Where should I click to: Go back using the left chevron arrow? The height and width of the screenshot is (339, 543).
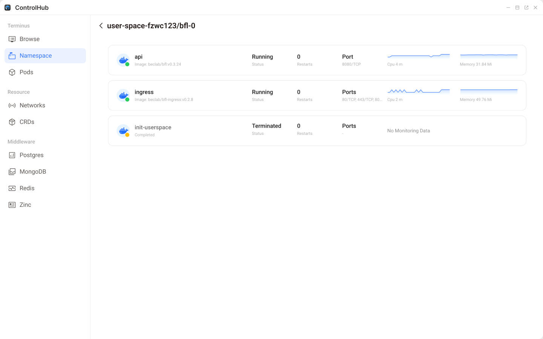(x=101, y=26)
